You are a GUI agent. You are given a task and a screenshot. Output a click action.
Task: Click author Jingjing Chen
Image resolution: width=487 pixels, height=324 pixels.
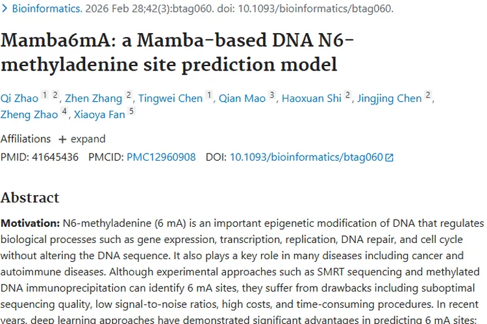(389, 98)
